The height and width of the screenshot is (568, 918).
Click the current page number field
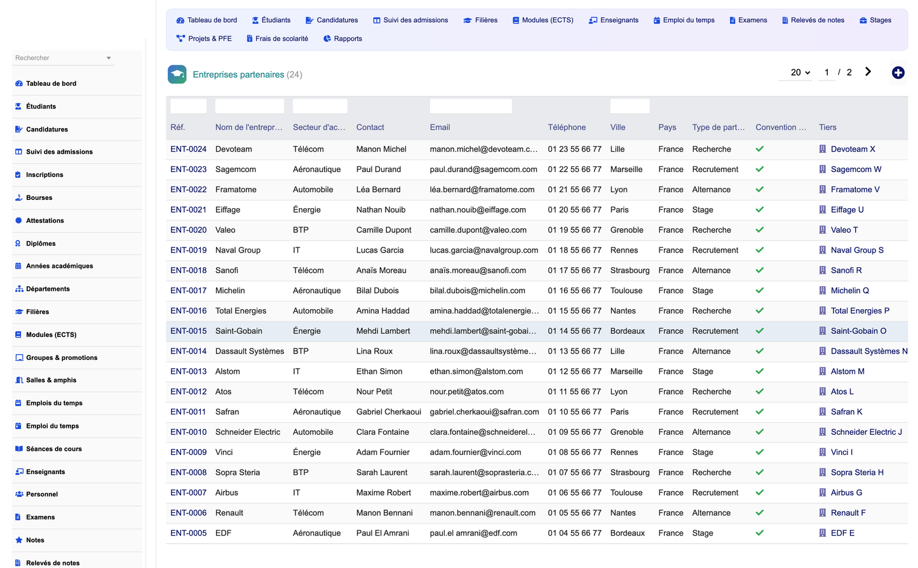click(827, 72)
